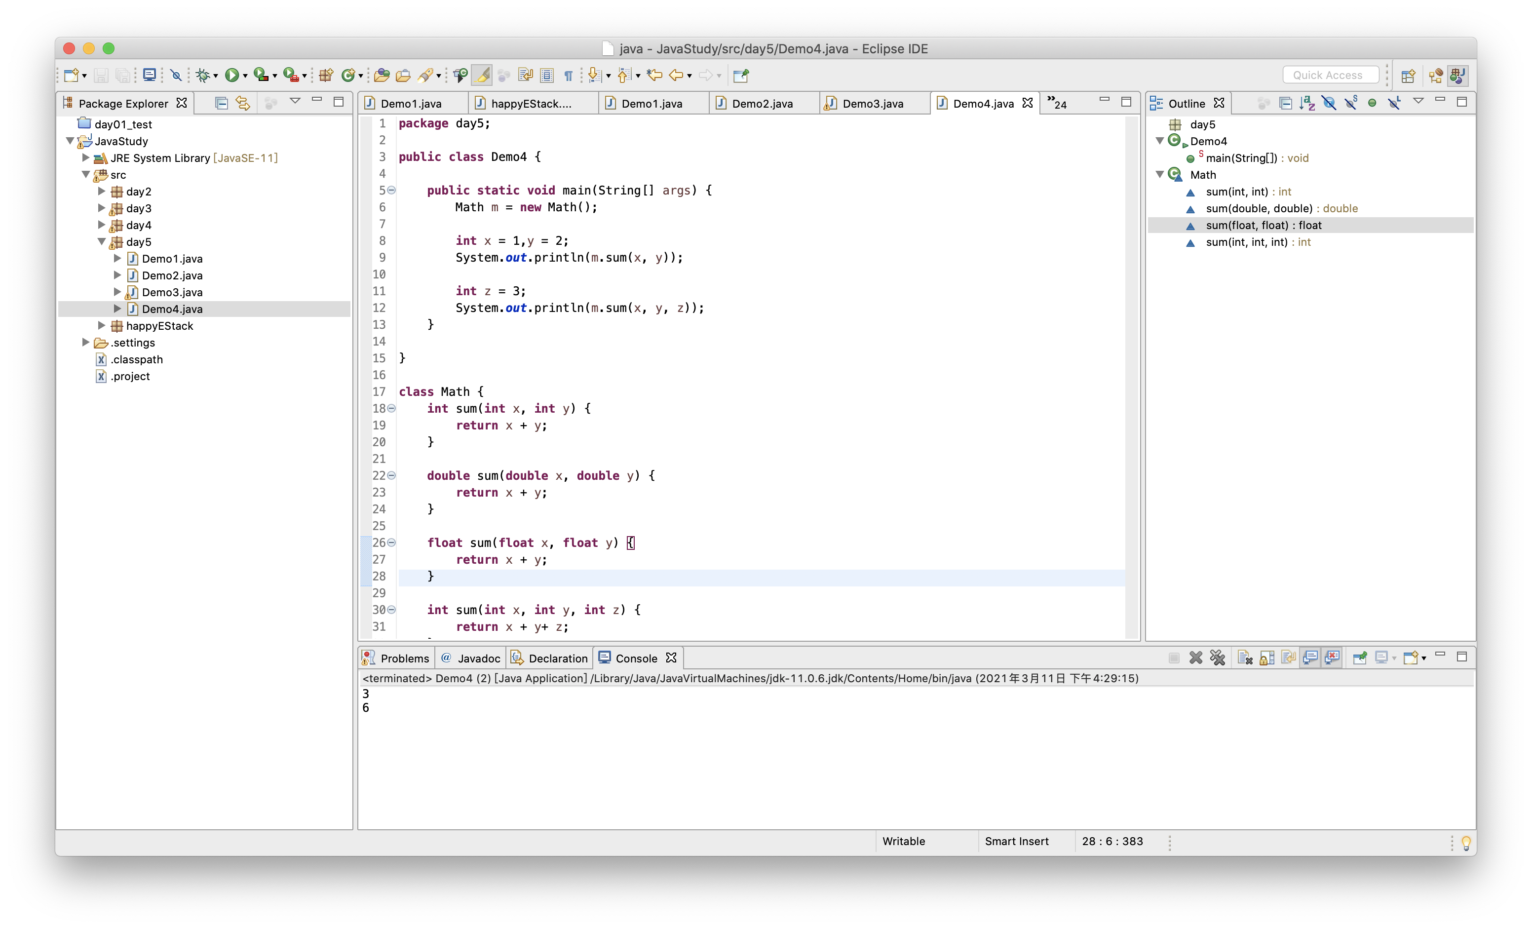Click the Last Edit Location icon
The width and height of the screenshot is (1532, 929).
[x=654, y=75]
